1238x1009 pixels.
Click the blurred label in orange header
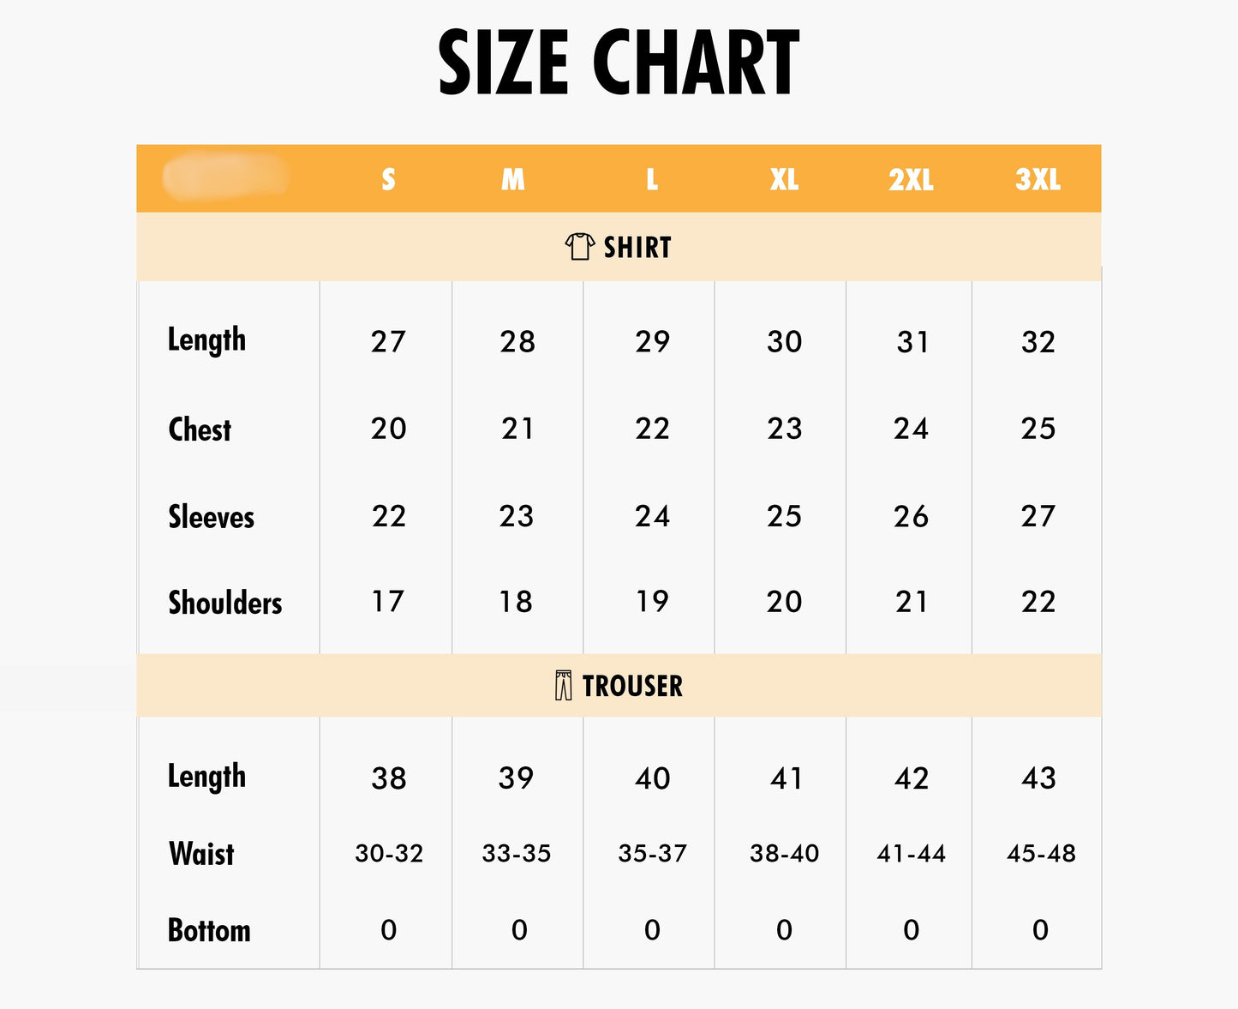[225, 177]
